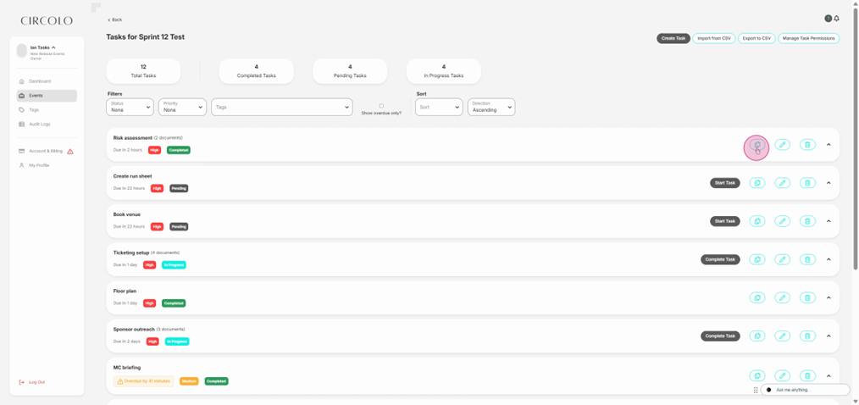The image size is (859, 405).
Task: Enable the Show overdue only checkbox
Action: [x=381, y=106]
